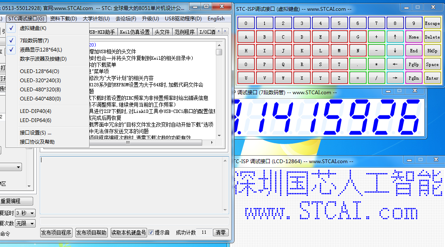Click the Delete key on virtual keyboard
445x247 pixels.
click(432, 37)
